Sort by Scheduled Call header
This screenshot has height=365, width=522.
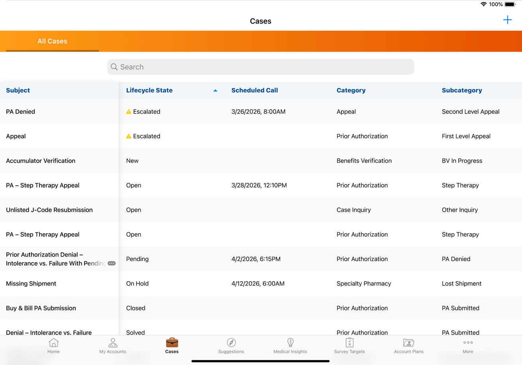point(254,91)
